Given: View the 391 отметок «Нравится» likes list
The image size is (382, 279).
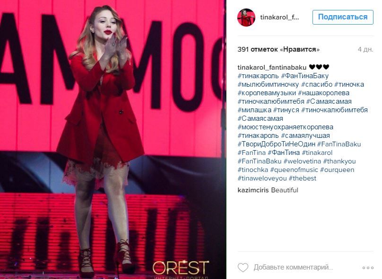Looking at the screenshot, I should tap(278, 50).
